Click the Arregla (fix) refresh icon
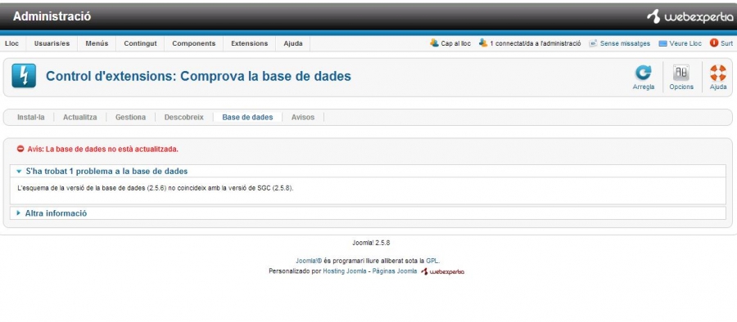Image resolution: width=737 pixels, height=322 pixels. 644,73
